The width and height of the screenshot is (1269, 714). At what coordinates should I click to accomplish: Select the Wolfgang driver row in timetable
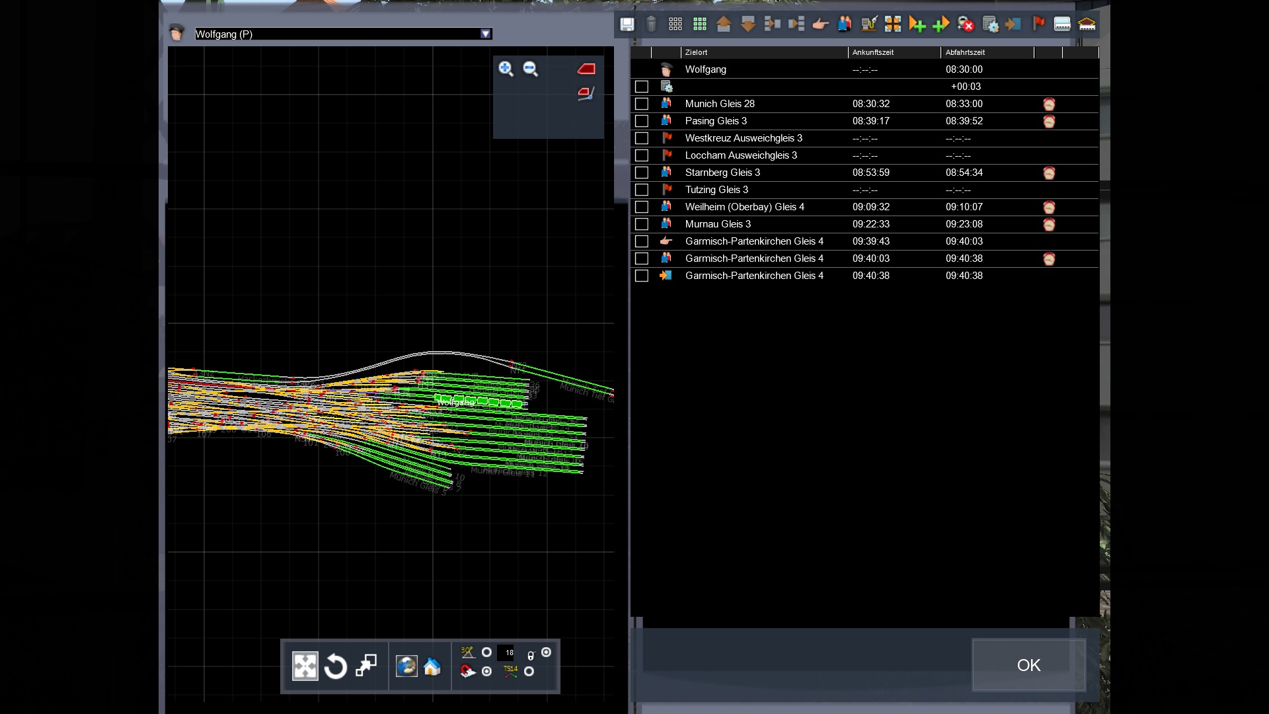[865, 69]
